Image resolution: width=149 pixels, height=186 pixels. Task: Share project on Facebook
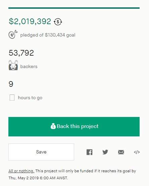click(x=90, y=152)
